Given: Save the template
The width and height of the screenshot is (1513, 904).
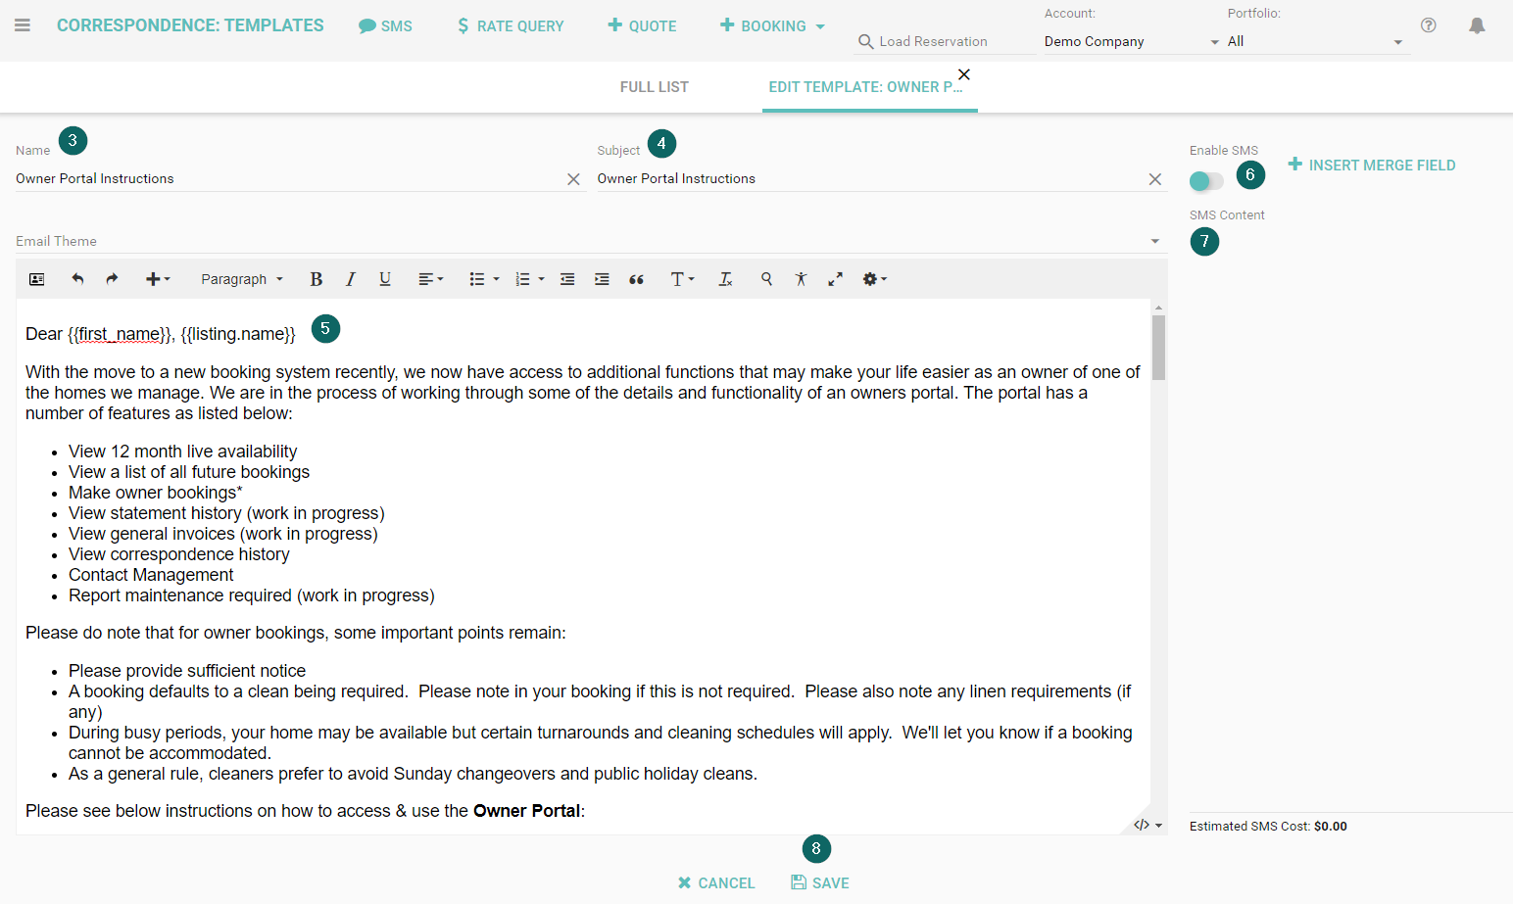Looking at the screenshot, I should [820, 882].
